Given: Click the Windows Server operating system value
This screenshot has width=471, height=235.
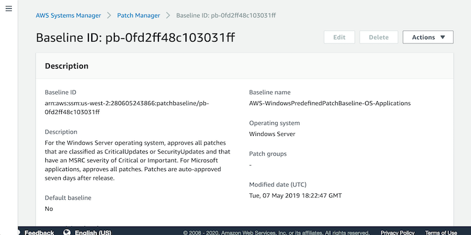Looking at the screenshot, I should (x=272, y=134).
